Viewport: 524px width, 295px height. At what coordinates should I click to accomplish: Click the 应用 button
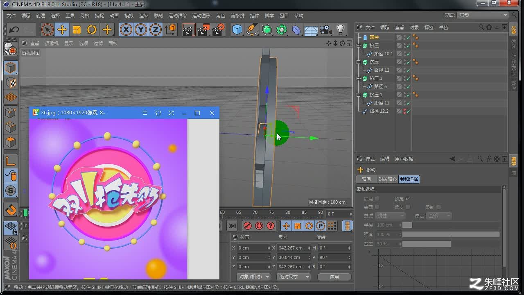334,277
